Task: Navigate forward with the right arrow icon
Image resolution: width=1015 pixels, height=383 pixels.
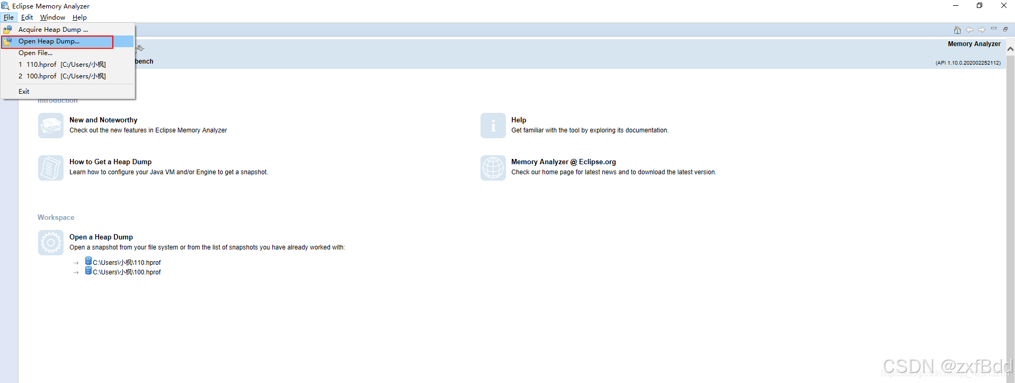Action: [982, 30]
